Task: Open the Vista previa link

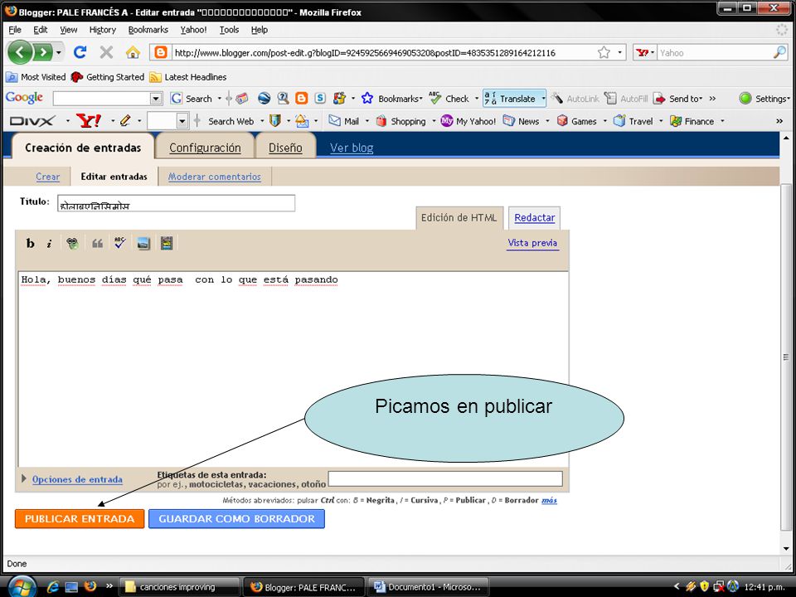Action: click(532, 243)
